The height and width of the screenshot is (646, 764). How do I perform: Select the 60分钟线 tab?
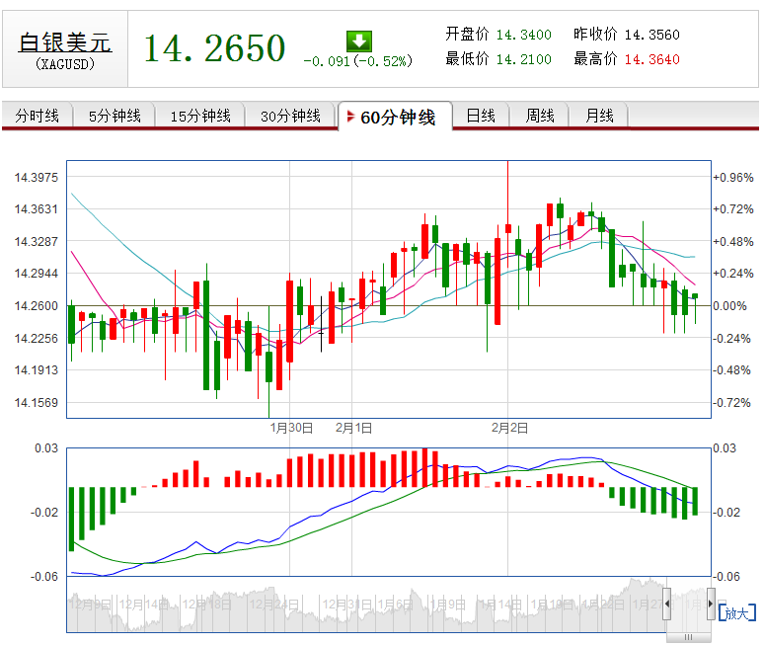pos(397,118)
